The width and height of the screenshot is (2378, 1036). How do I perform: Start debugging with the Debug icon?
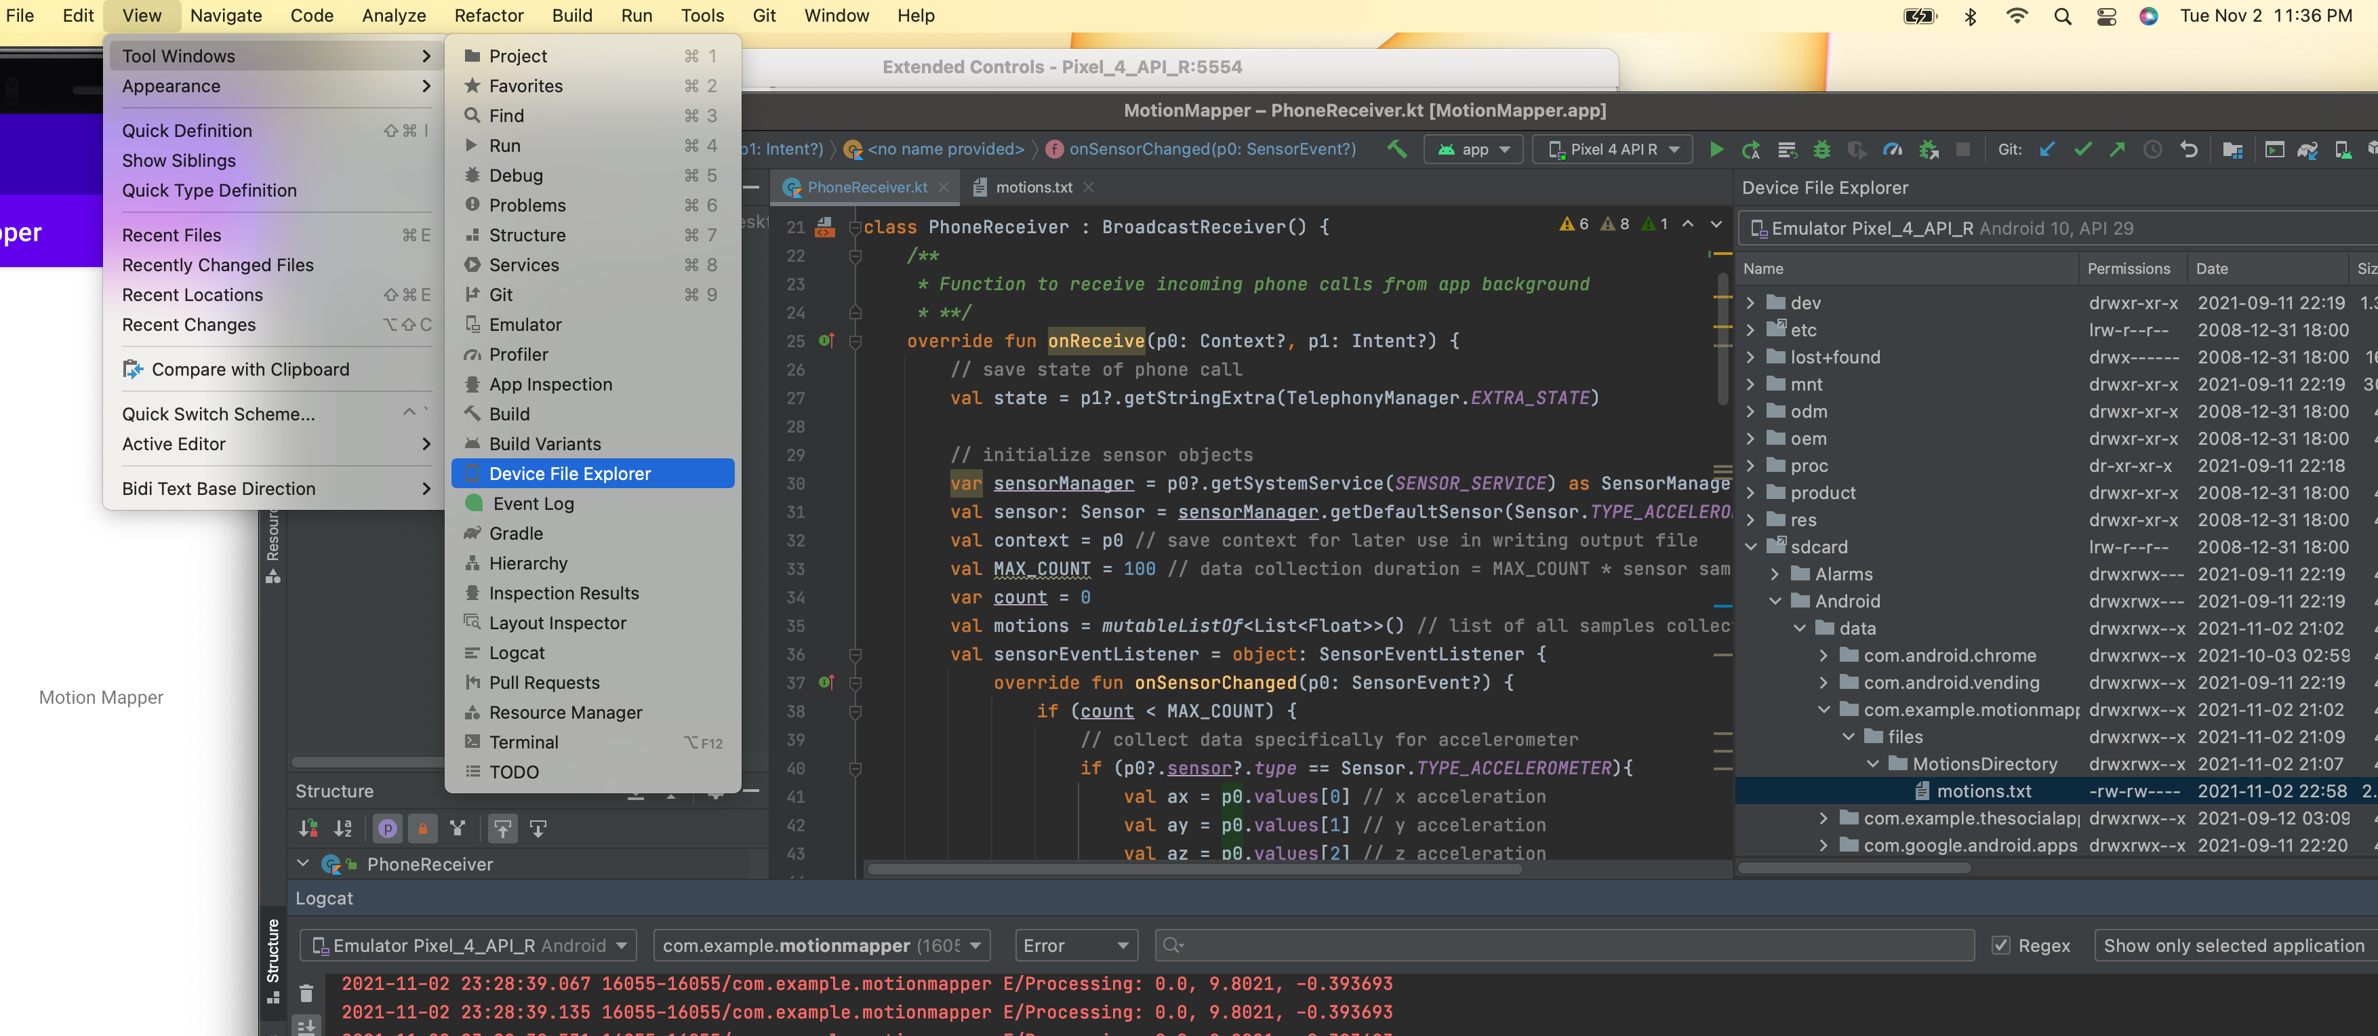click(x=1821, y=148)
